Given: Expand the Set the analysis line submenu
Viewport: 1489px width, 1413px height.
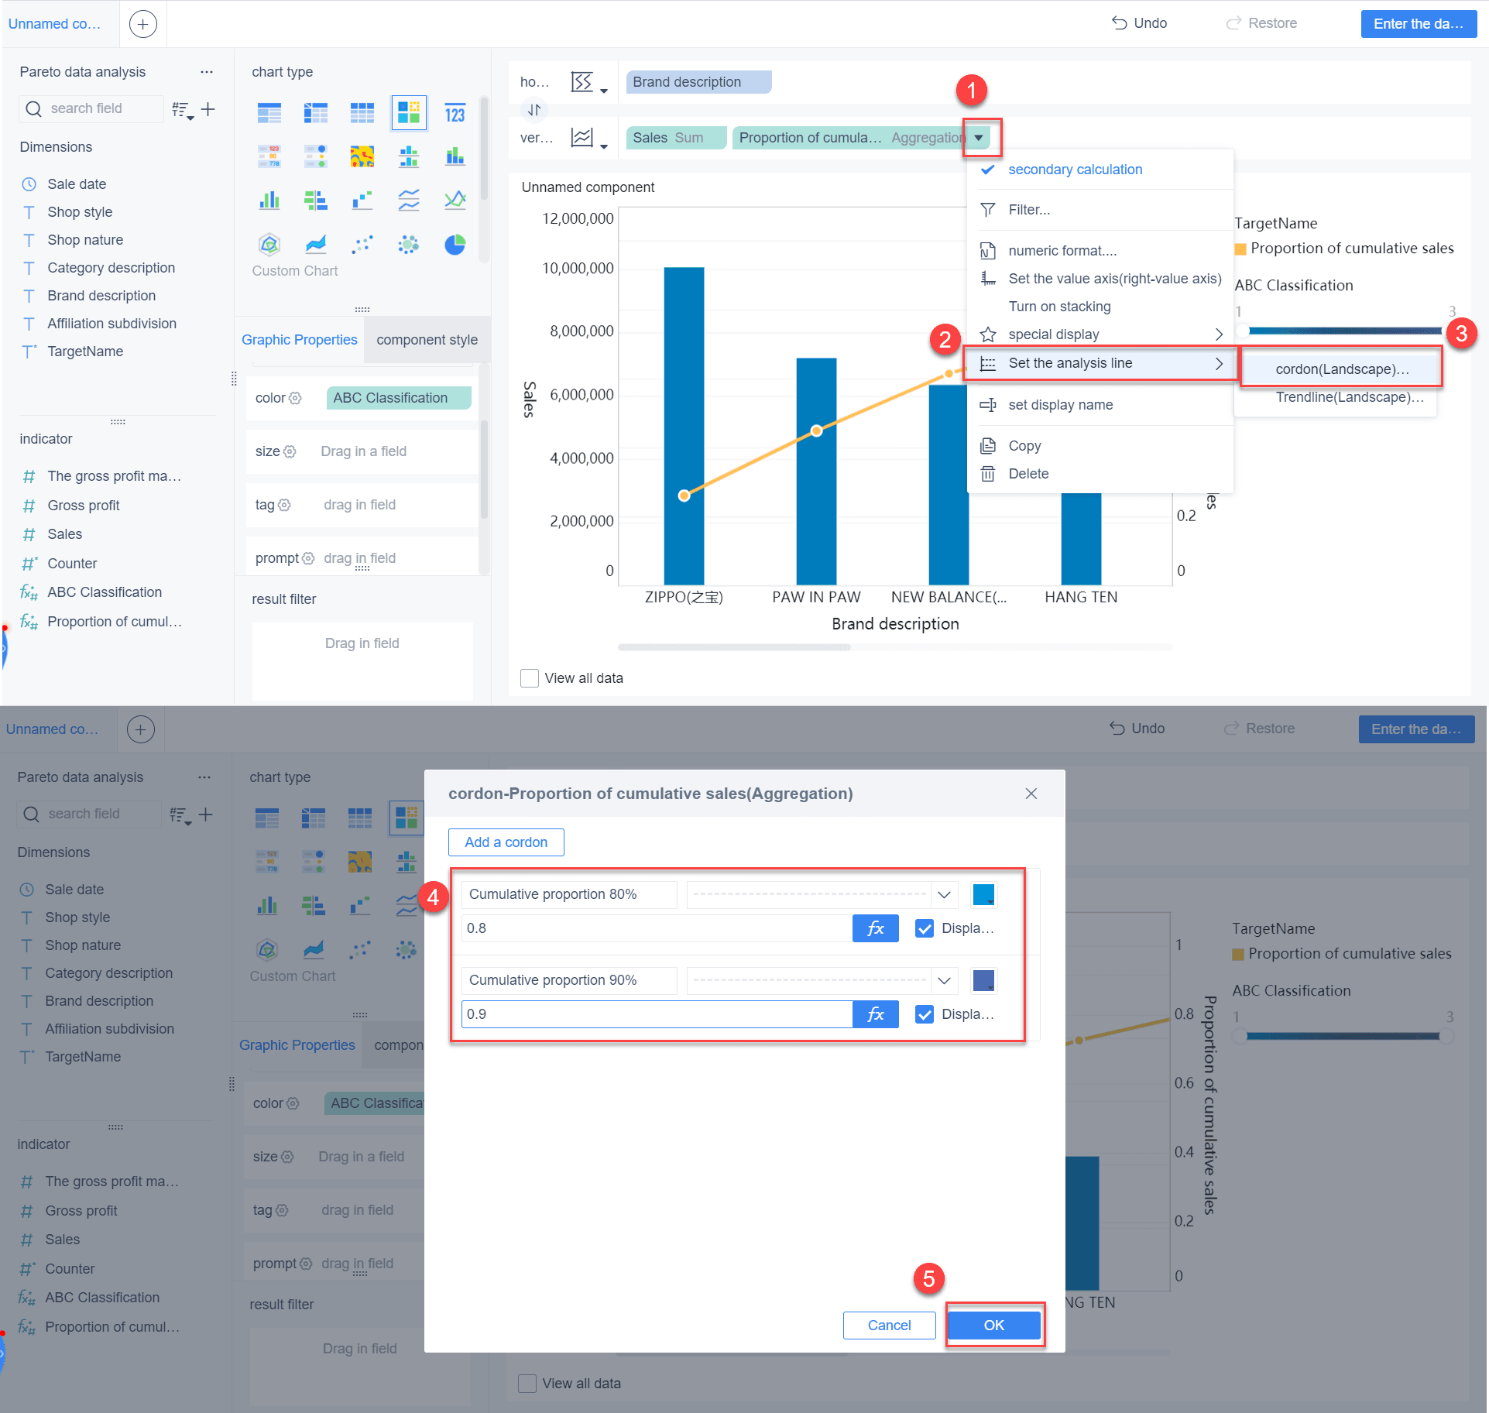Looking at the screenshot, I should click(x=1100, y=363).
